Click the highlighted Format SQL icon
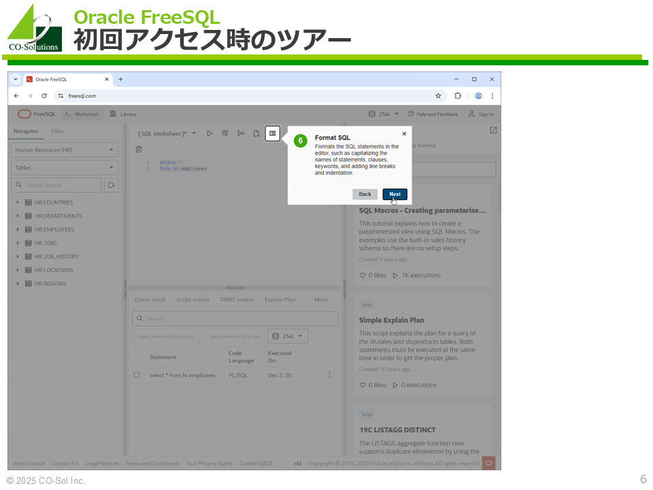Image resolution: width=653 pixels, height=490 pixels. pyautogui.click(x=272, y=133)
